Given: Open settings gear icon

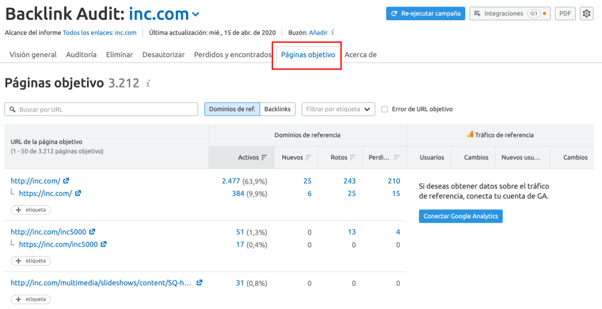Looking at the screenshot, I should (587, 14).
